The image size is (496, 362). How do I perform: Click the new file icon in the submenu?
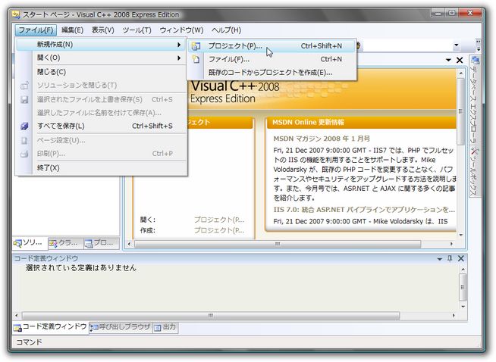(x=196, y=59)
